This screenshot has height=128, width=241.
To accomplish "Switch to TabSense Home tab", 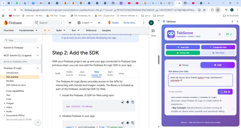I will 184,65.
